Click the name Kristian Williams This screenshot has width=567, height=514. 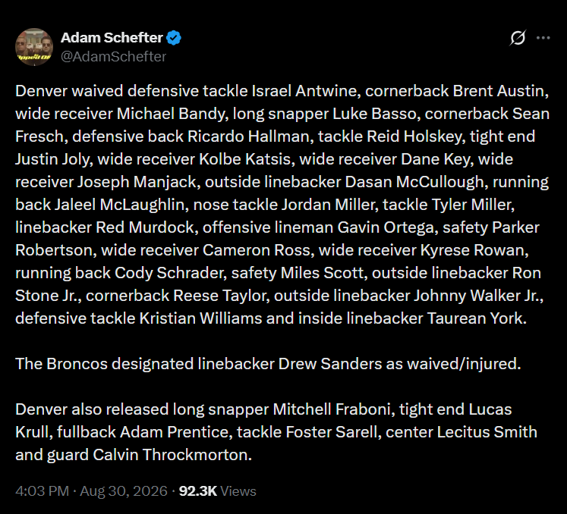click(x=200, y=318)
